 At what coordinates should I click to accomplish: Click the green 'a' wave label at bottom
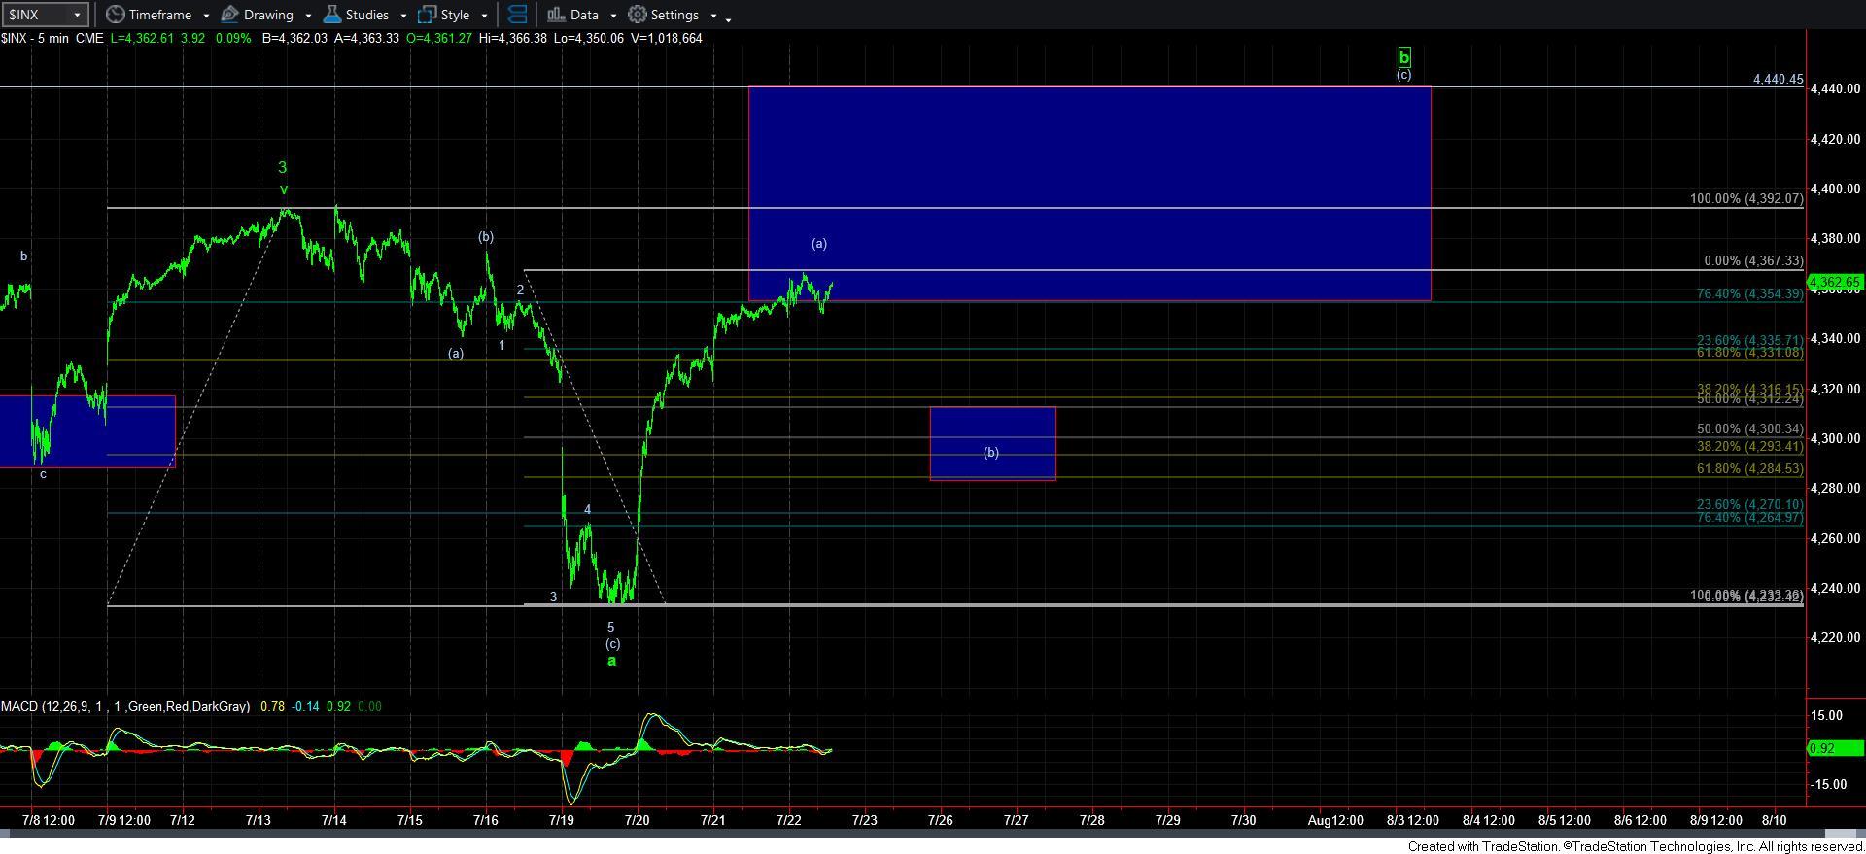(611, 661)
